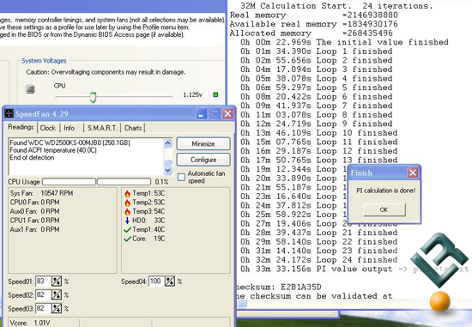Image resolution: width=472 pixels, height=327 pixels.
Task: Enable Automatic fan speed checkbox
Action: coord(181,177)
